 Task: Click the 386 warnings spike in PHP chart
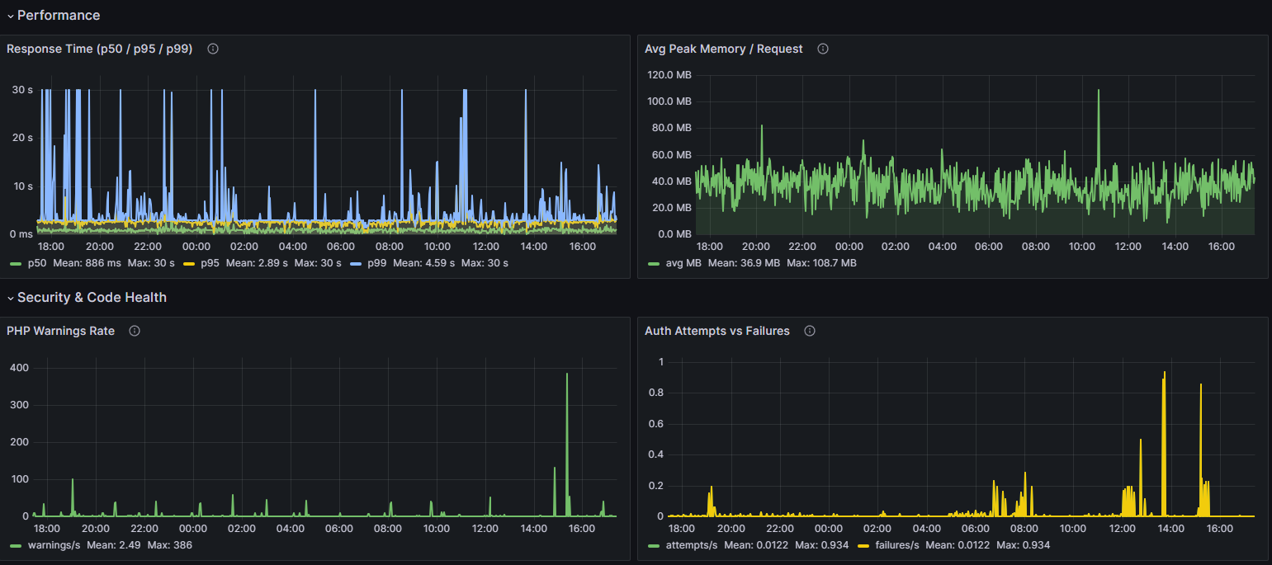coord(567,374)
